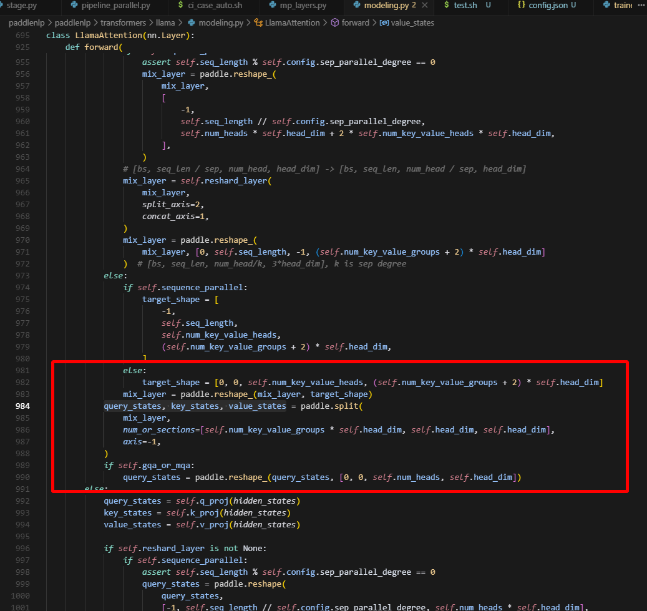Click the braces icon on config.json tab
This screenshot has height=611, width=647.
(522, 6)
